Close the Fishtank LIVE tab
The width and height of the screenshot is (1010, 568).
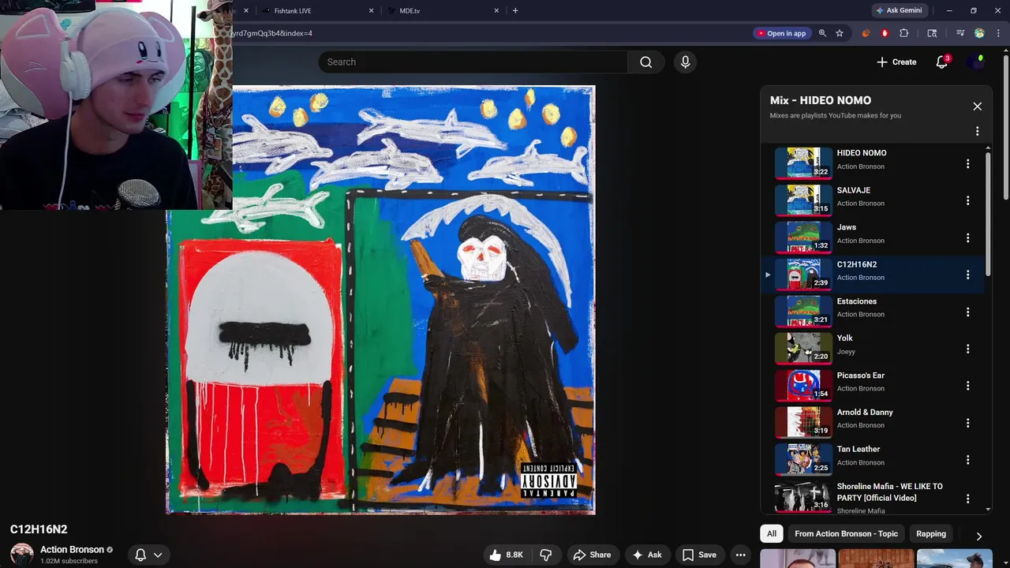click(371, 10)
